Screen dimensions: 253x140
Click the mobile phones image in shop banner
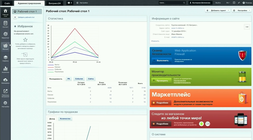pos(241,120)
